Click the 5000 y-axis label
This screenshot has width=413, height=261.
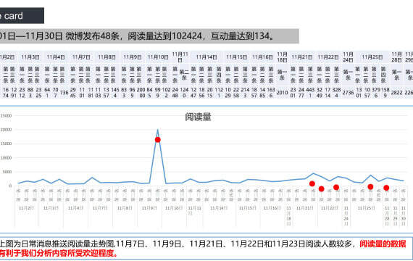7,172
